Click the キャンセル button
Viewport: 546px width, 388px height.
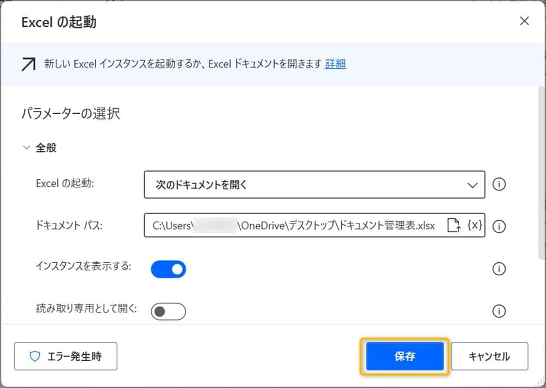click(490, 356)
